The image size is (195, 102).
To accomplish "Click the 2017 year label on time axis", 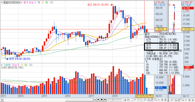I will tap(91, 96).
